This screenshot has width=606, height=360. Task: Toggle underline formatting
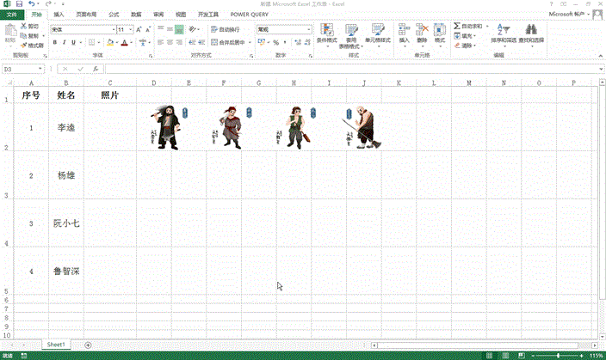point(73,42)
